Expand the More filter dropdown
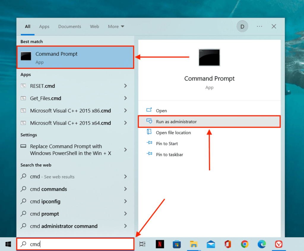304x251 pixels. point(116,26)
